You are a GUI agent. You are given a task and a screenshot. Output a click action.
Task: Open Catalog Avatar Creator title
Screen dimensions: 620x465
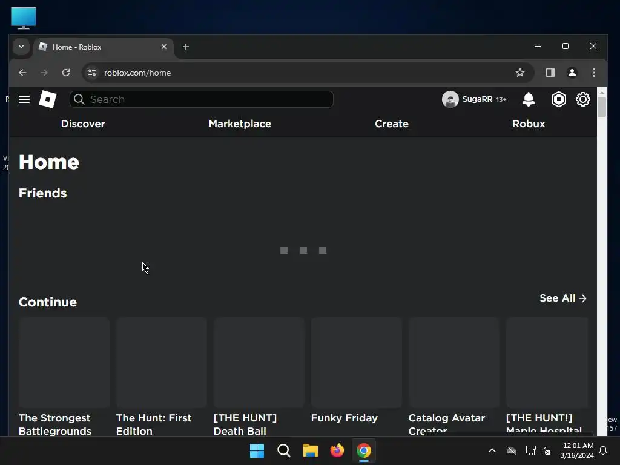click(x=447, y=424)
